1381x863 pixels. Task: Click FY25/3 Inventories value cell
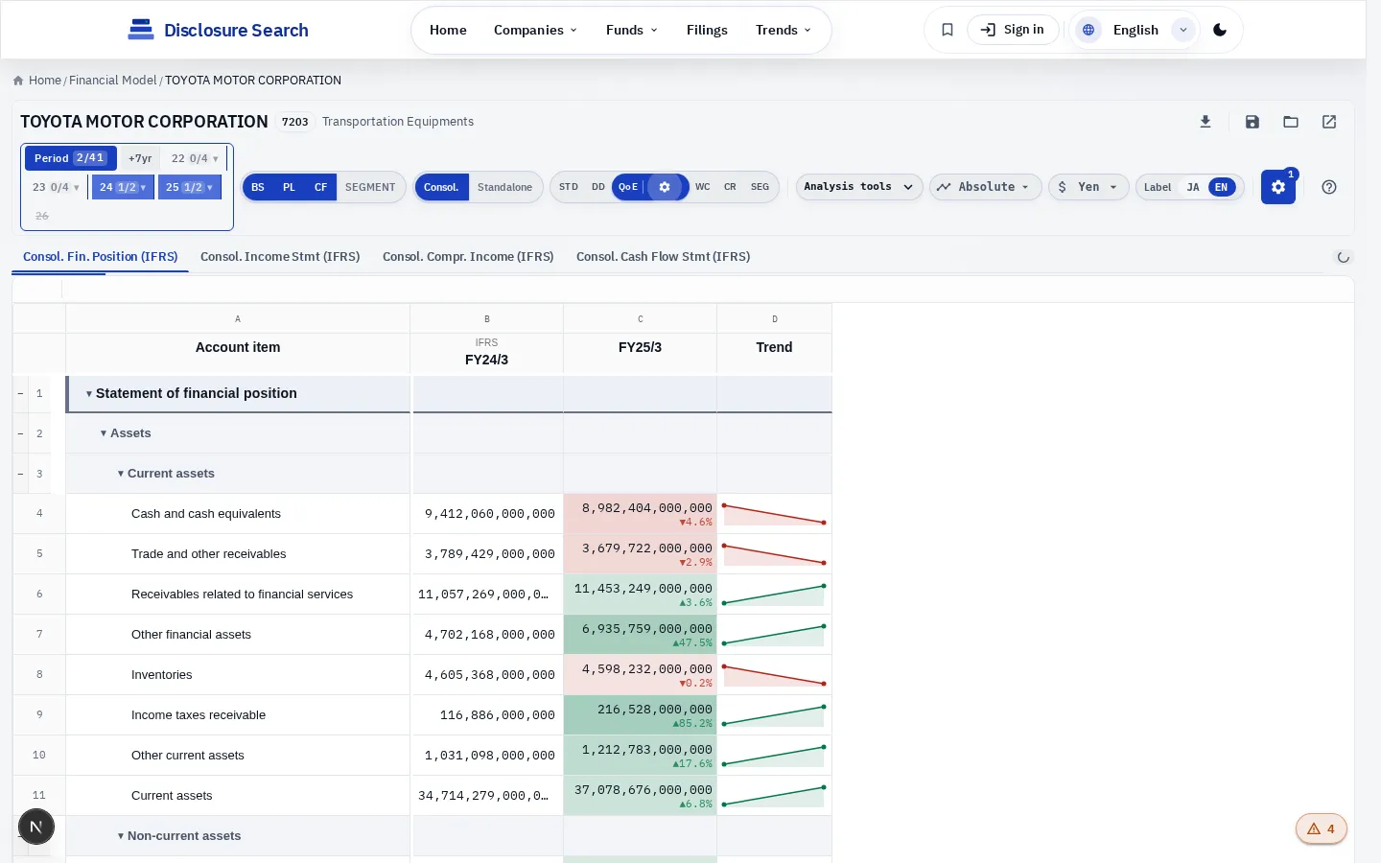pyautogui.click(x=640, y=675)
